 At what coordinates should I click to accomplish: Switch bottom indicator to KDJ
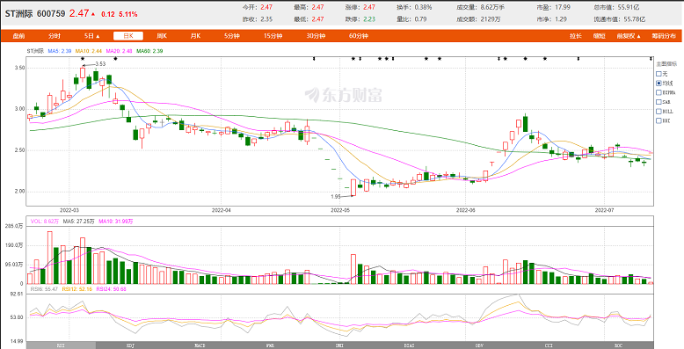(130, 345)
